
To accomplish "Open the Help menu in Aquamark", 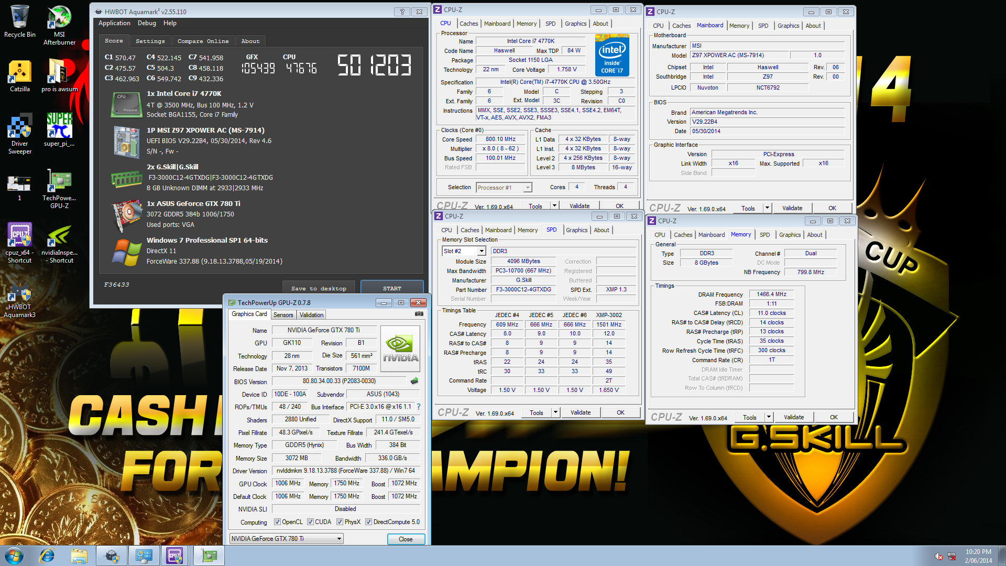I will click(170, 23).
